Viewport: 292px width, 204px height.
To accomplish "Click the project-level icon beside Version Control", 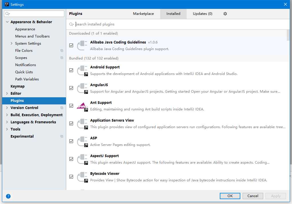I will click(x=62, y=108).
